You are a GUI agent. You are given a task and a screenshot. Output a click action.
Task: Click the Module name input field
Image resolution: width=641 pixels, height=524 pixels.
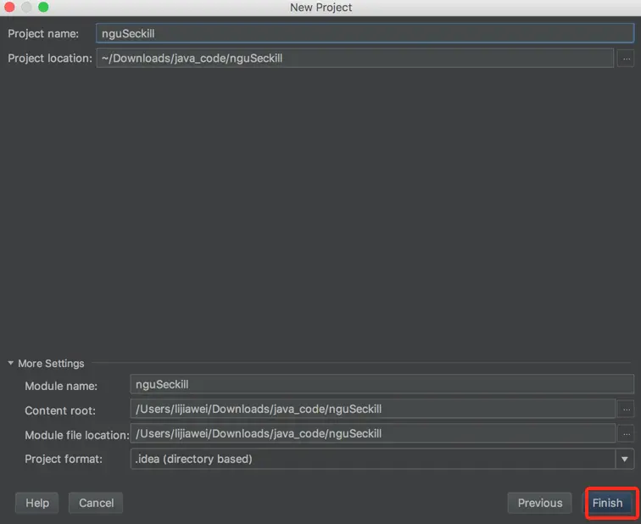coord(382,384)
